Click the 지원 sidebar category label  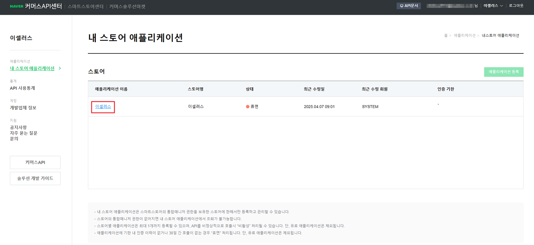(x=13, y=120)
